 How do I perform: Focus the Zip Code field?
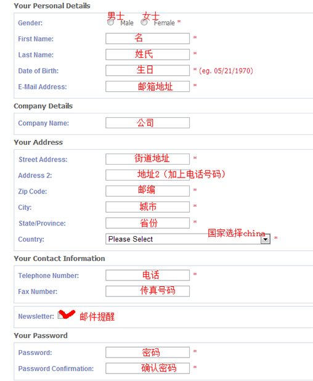[148, 191]
